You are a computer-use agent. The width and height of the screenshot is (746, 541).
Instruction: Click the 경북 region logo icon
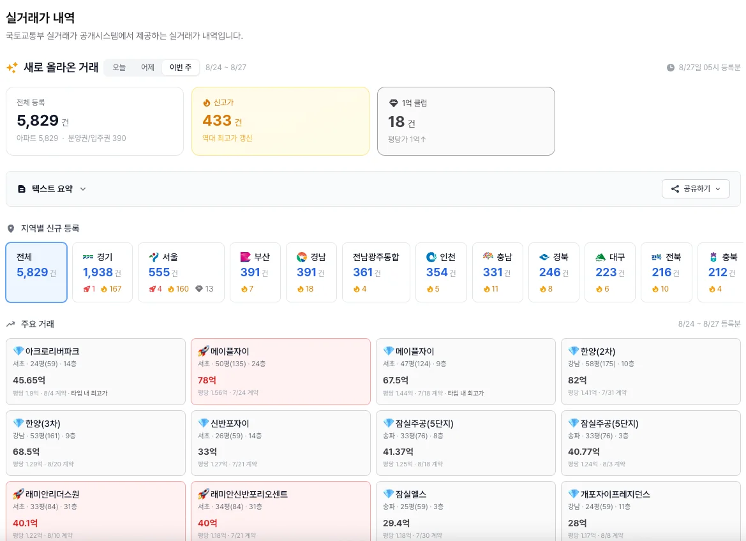tap(544, 257)
